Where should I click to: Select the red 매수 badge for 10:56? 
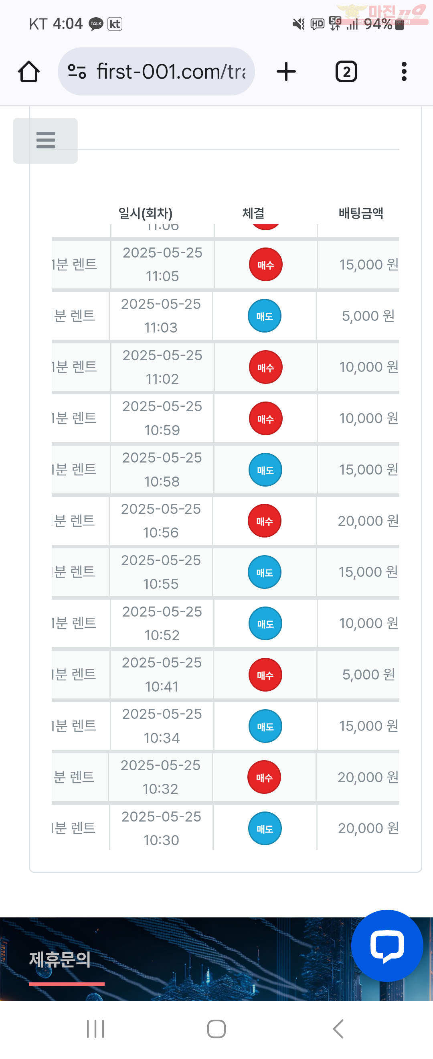265,521
